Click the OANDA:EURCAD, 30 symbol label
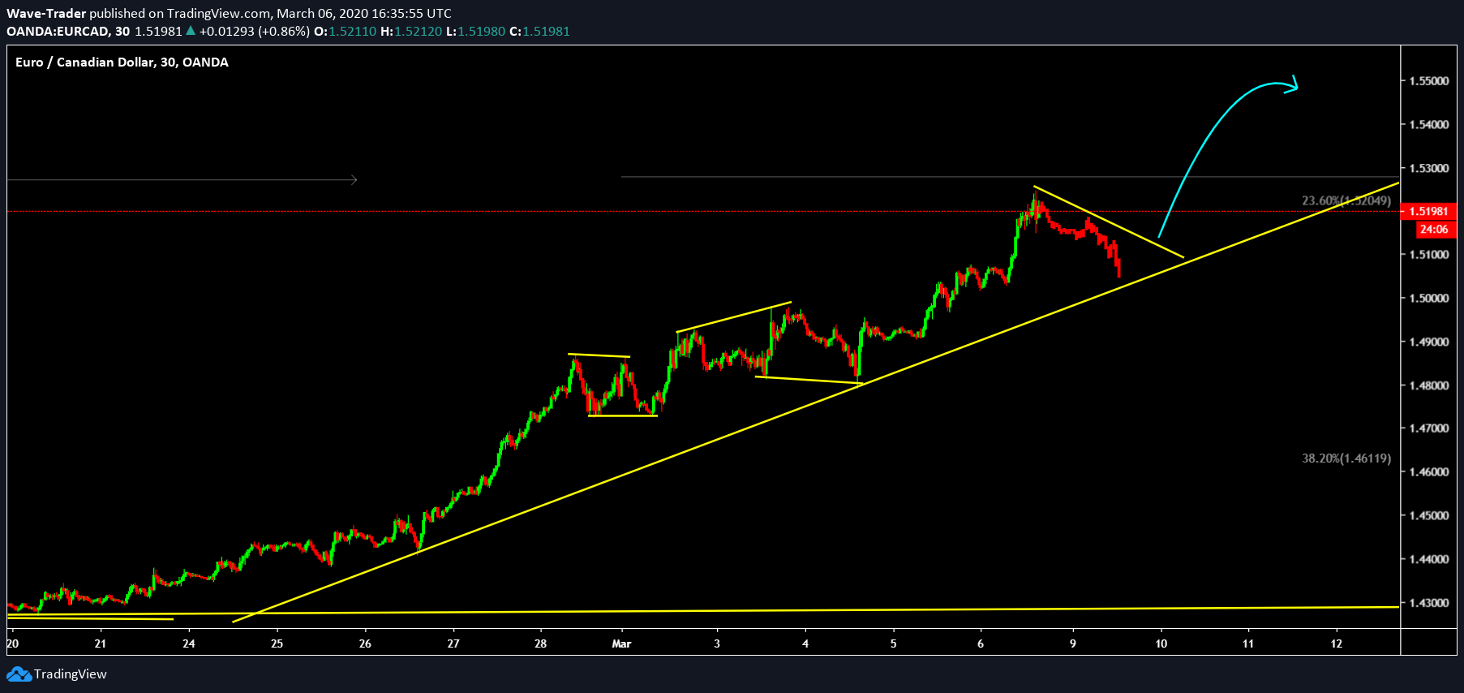The width and height of the screenshot is (1464, 693). tap(68, 31)
